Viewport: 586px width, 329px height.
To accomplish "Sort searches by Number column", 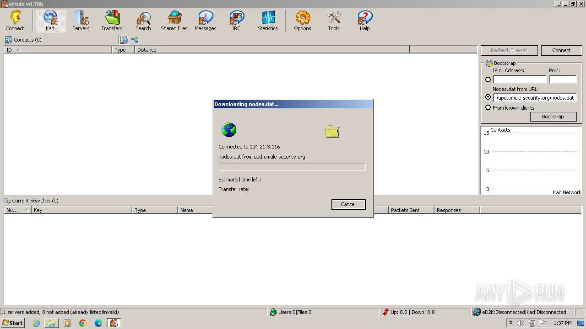I will pyautogui.click(x=18, y=210).
